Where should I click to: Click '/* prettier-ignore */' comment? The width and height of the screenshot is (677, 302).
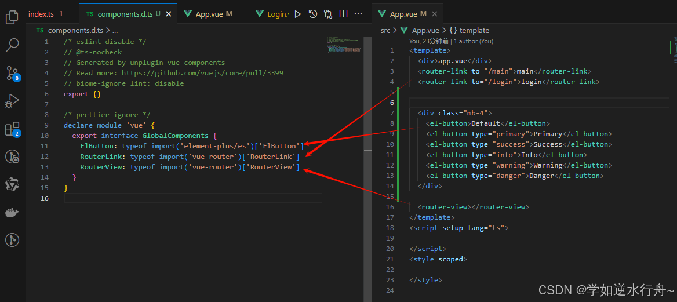click(107, 115)
